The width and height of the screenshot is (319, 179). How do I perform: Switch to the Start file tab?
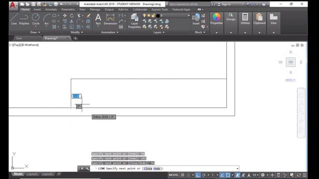(x=19, y=38)
